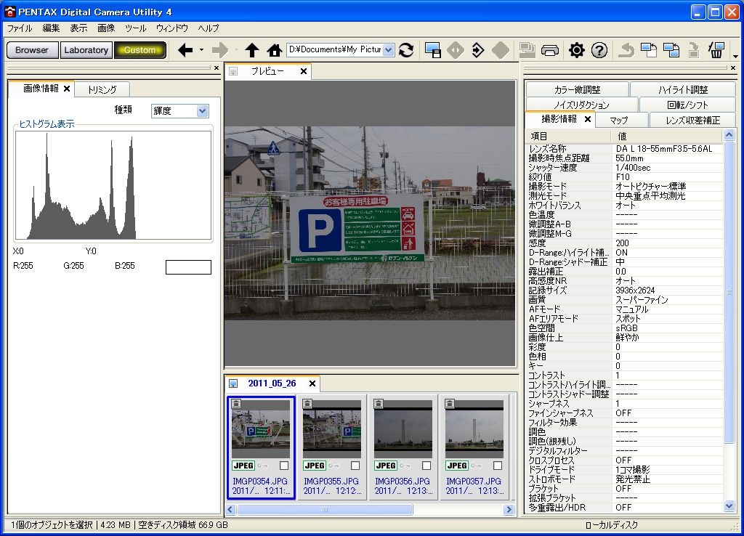Click the trash bin delete icon
This screenshot has width=744, height=536.
pyautogui.click(x=716, y=50)
